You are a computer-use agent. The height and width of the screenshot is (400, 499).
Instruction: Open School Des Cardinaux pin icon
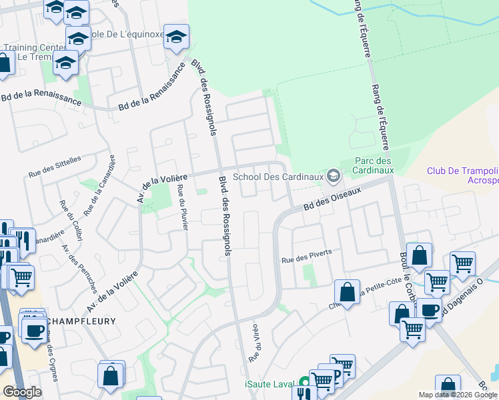coord(333,176)
